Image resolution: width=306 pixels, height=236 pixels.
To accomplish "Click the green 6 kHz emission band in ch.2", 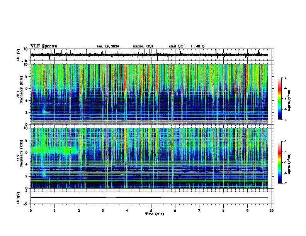I will click(x=54, y=150).
